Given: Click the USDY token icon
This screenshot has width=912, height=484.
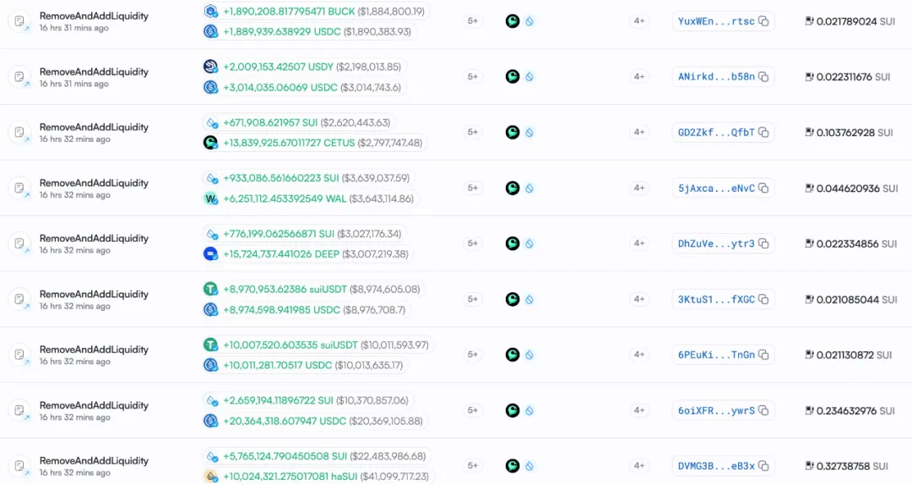Looking at the screenshot, I should 211,67.
